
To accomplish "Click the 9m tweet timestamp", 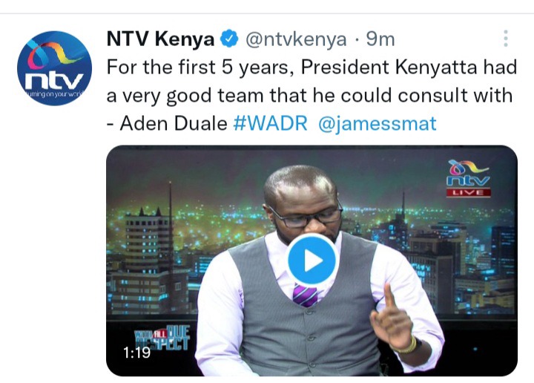I will point(380,39).
